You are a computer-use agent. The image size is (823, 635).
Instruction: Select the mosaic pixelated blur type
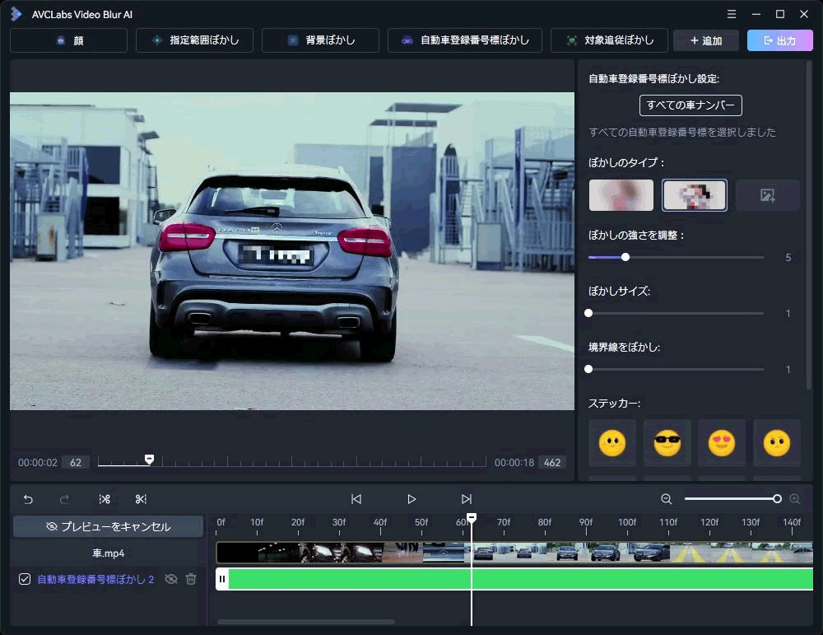point(695,195)
